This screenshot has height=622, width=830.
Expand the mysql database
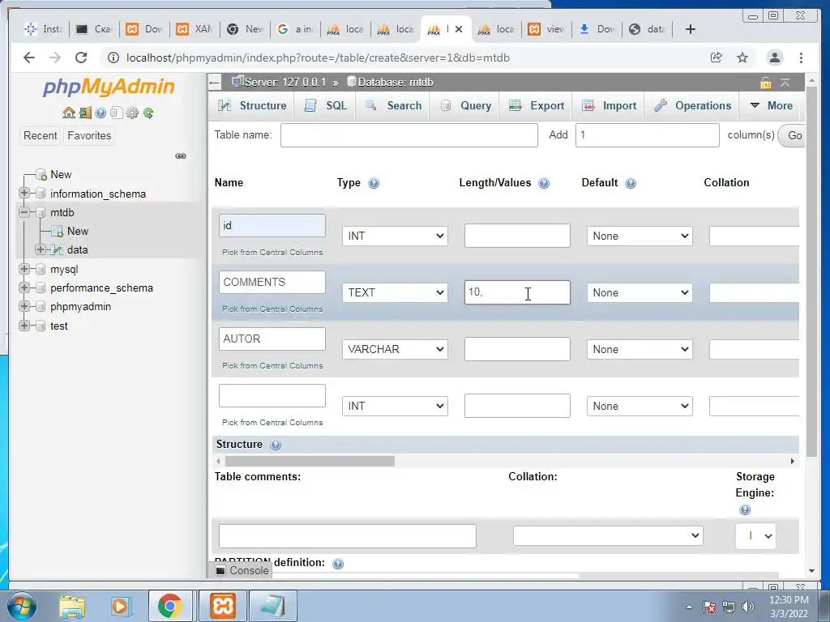click(24, 269)
